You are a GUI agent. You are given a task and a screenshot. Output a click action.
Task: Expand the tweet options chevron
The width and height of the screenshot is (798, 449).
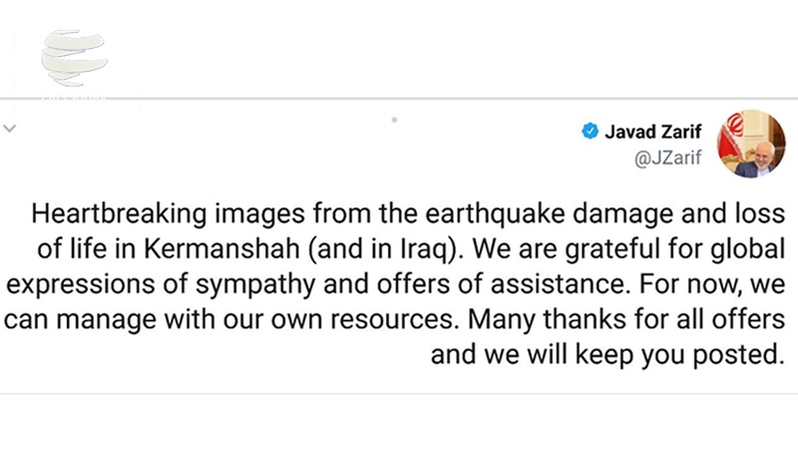(10, 130)
